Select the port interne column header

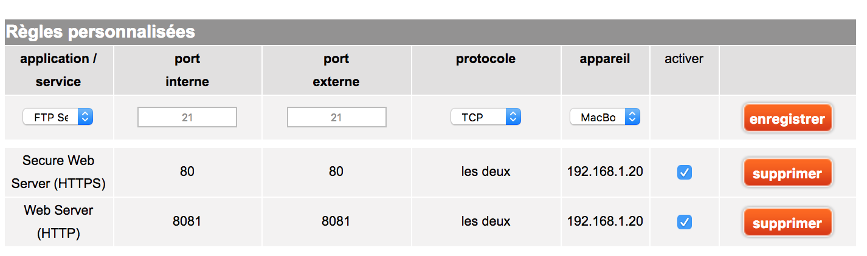[x=187, y=70]
